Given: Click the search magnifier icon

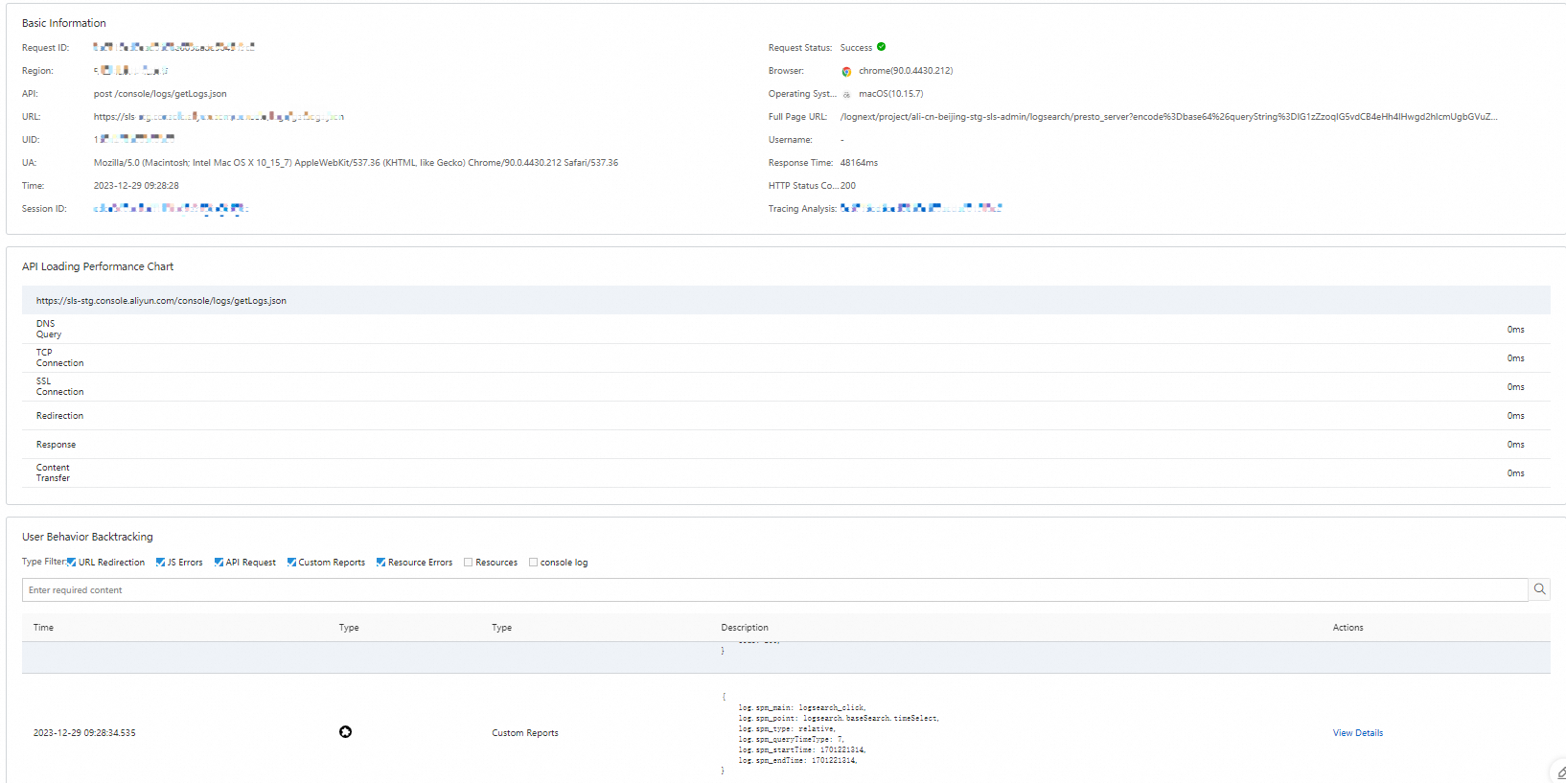Looking at the screenshot, I should (1539, 589).
